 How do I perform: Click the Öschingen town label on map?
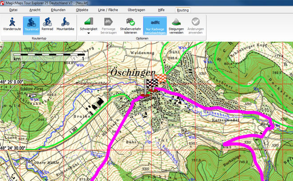point(133,72)
